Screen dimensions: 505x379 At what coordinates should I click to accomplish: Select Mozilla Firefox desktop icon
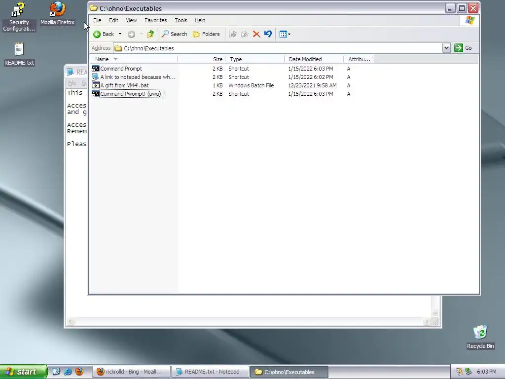coord(57,13)
